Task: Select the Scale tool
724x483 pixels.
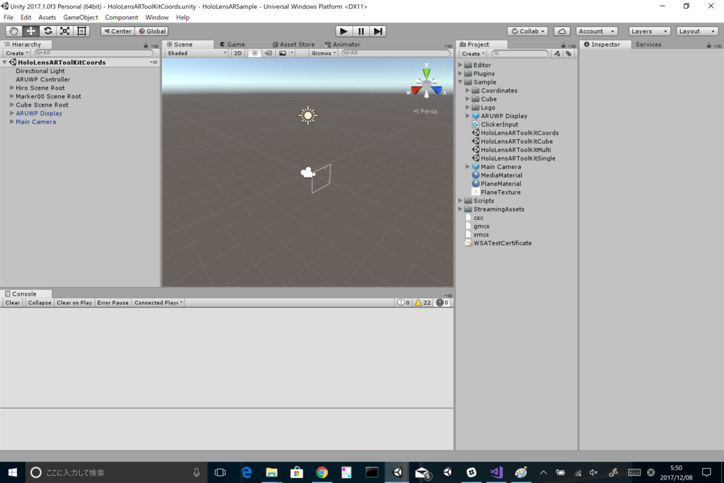Action: (x=64, y=31)
